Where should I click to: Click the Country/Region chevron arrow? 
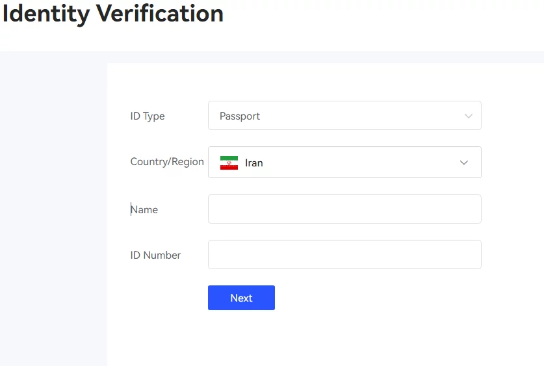point(464,163)
